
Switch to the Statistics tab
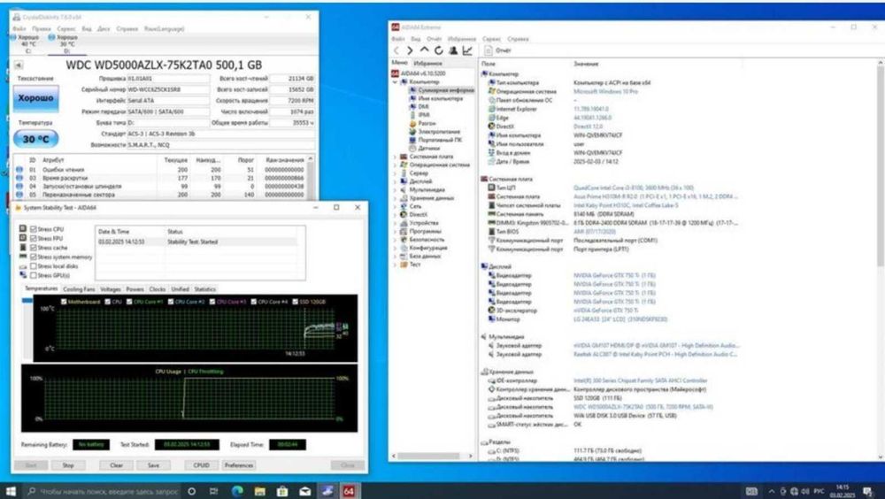[205, 289]
